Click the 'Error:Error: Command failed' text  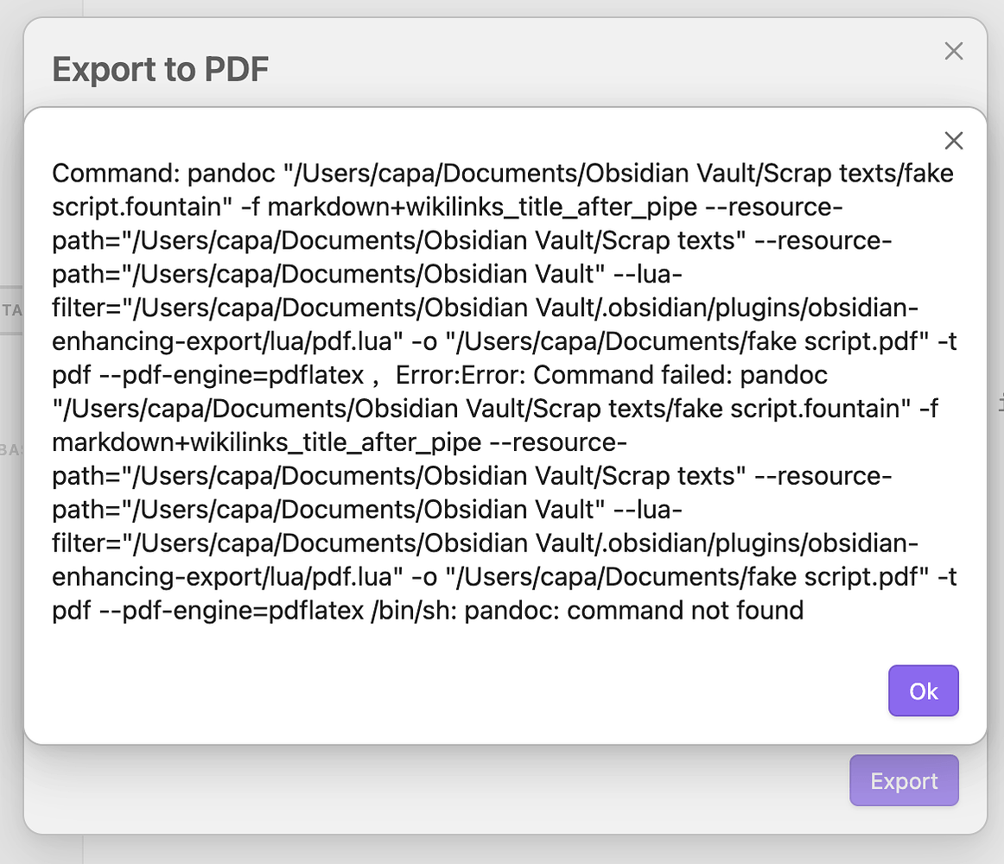pos(563,375)
